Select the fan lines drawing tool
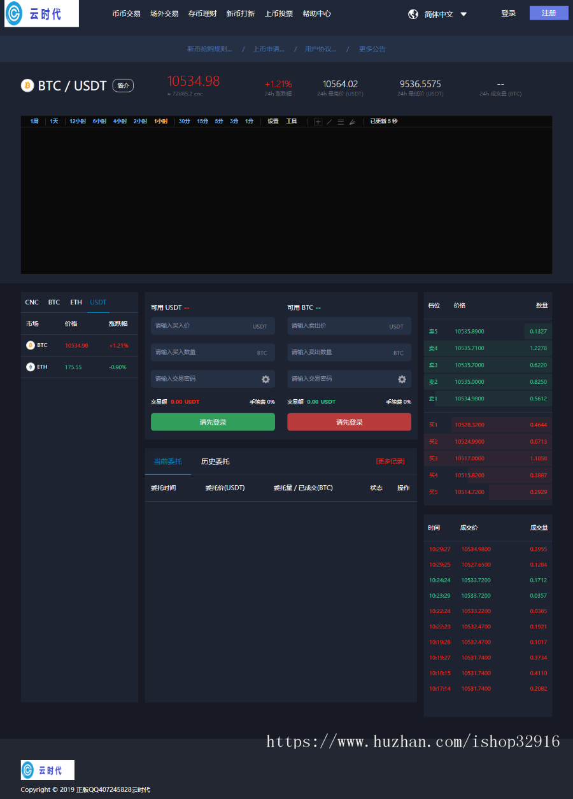 tap(351, 122)
